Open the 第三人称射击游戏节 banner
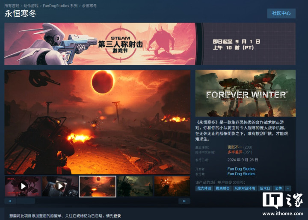Viewport: 308px width, 220px height. click(150, 44)
